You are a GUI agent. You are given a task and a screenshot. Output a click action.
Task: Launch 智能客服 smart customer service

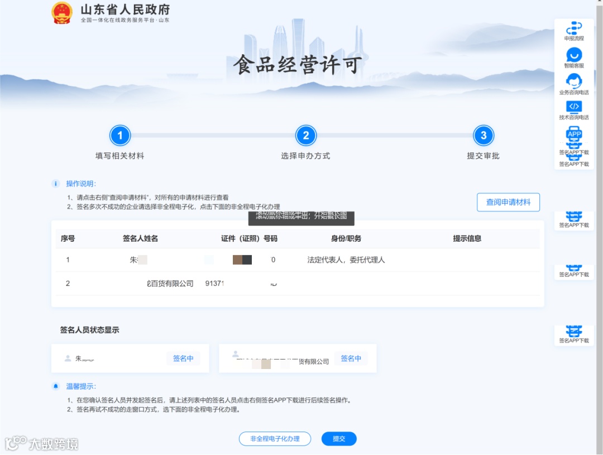573,56
